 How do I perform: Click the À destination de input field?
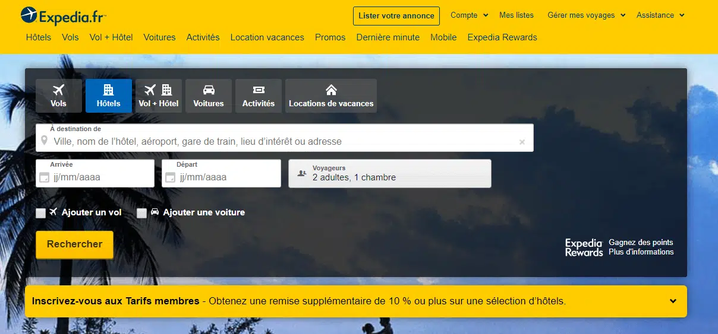285,138
